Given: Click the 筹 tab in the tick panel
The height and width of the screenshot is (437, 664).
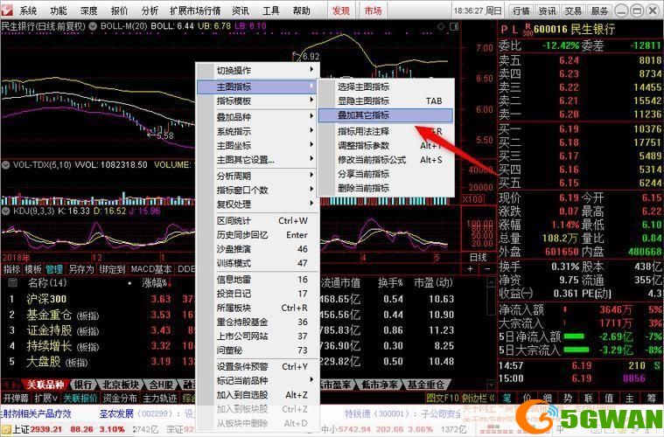Looking at the screenshot, I should click(651, 398).
